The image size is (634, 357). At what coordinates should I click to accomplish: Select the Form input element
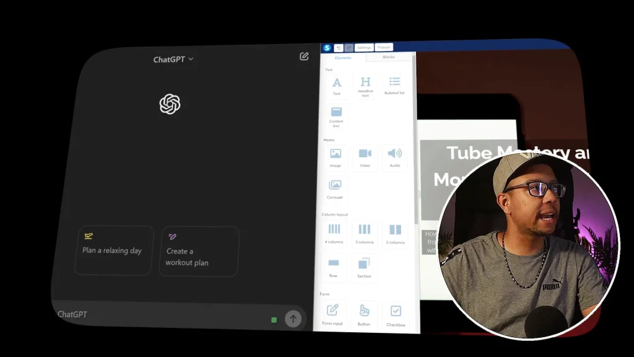pyautogui.click(x=332, y=314)
